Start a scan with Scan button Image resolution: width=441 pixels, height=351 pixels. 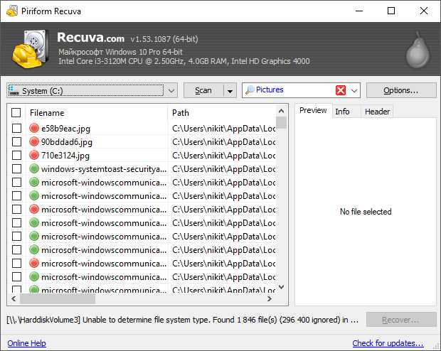point(203,90)
